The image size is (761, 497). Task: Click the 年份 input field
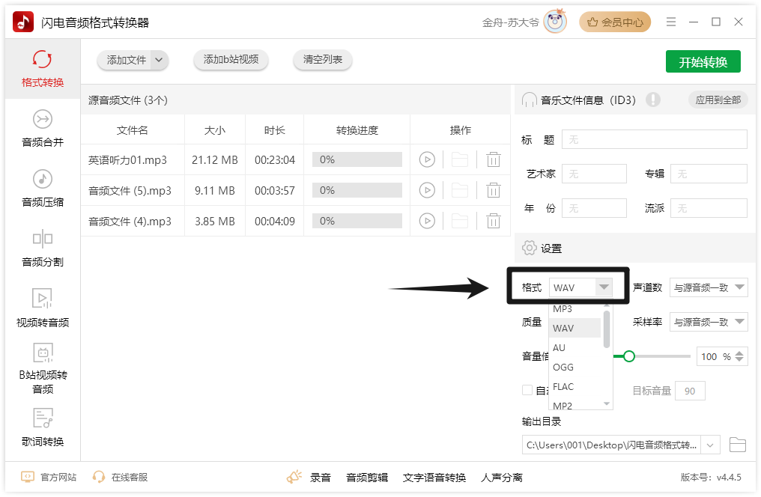pos(594,209)
